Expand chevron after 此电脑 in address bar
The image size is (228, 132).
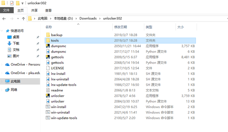tap(51, 19)
